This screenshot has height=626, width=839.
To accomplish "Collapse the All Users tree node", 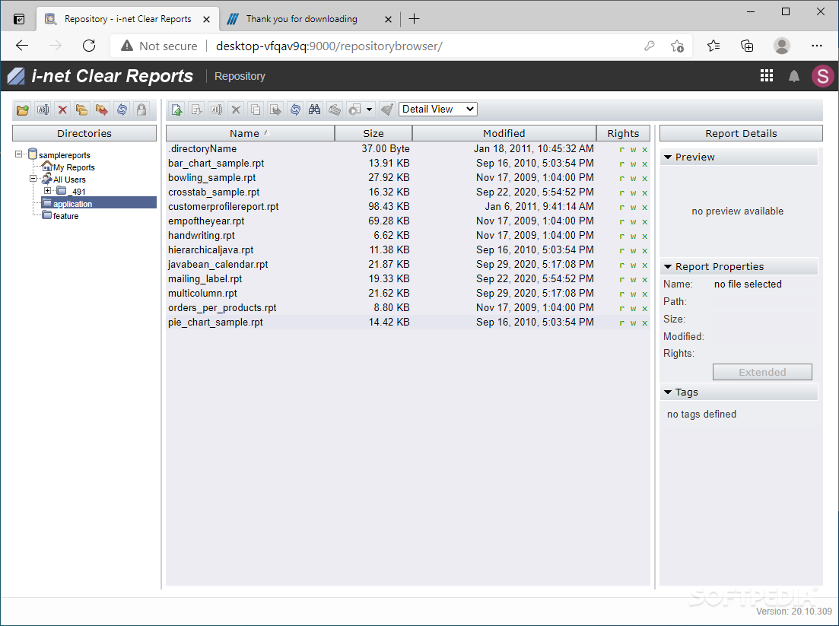I will pos(33,179).
